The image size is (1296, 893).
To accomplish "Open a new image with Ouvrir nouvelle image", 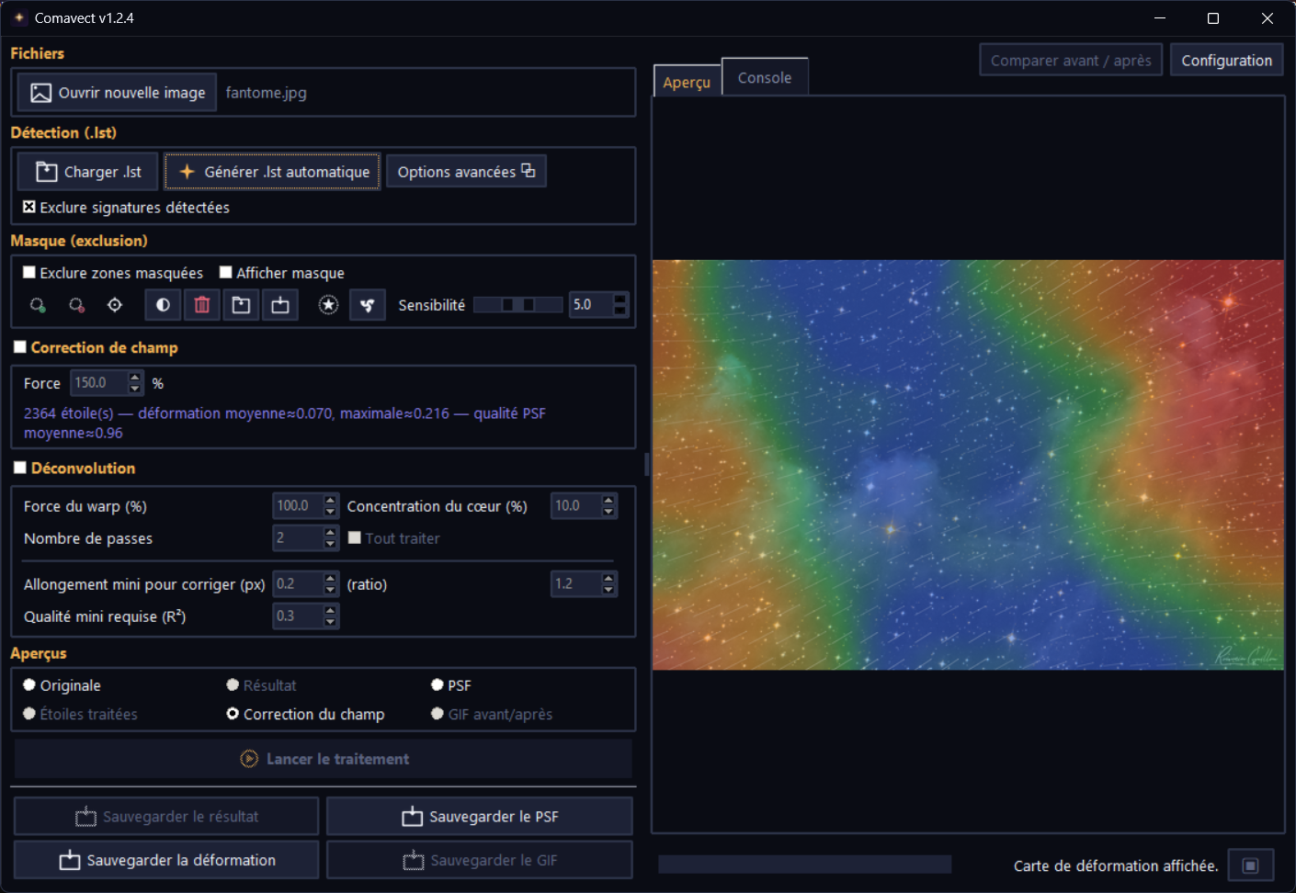I will (117, 93).
